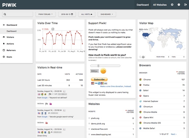
Task: Expand the demo.piwik.org website row
Action: [x=89, y=124]
